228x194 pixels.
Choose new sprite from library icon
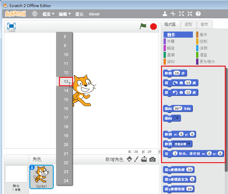[129, 159]
